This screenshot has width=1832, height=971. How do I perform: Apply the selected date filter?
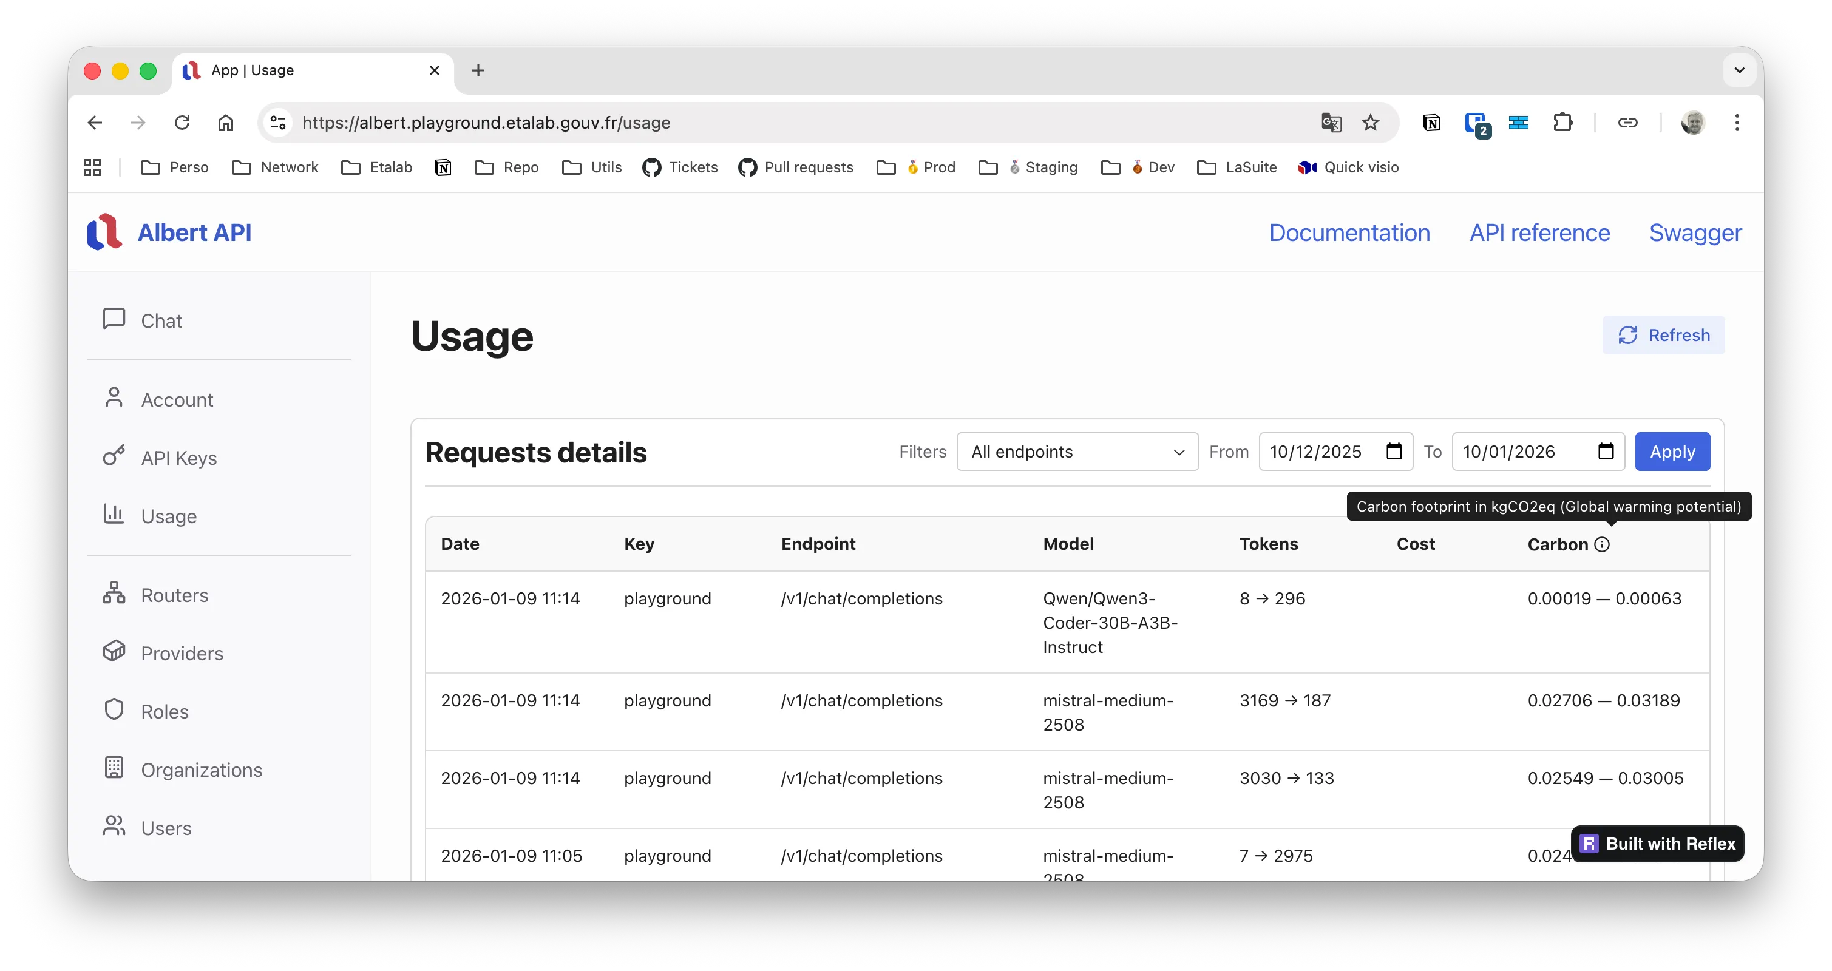point(1673,452)
